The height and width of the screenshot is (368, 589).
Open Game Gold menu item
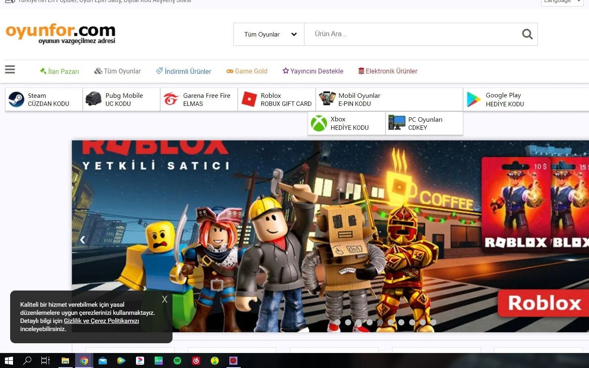point(247,71)
